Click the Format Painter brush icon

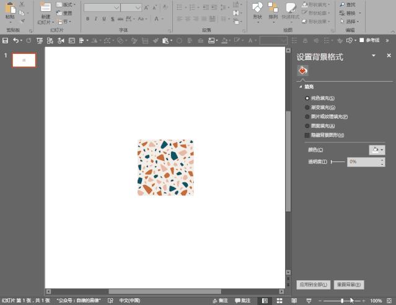coord(22,21)
